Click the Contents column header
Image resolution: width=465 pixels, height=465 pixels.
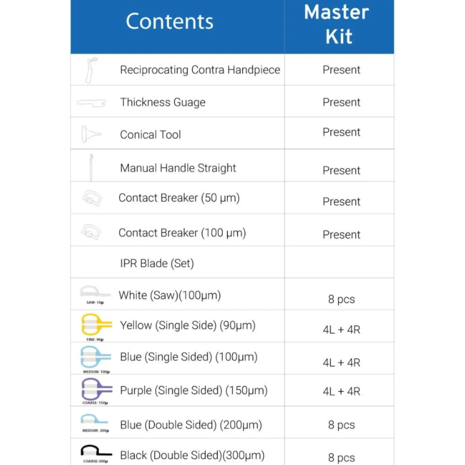[x=169, y=22]
